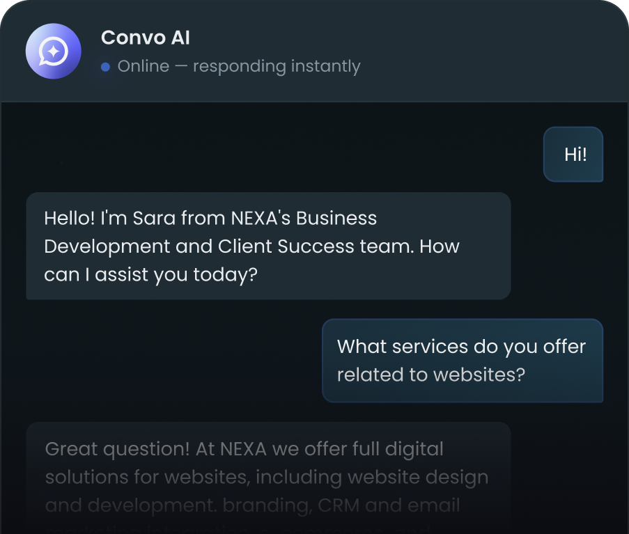Click "Great question! At NEXA we offer" line
The width and height of the screenshot is (629, 534).
tap(244, 449)
